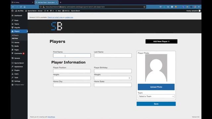The height and width of the screenshot is (119, 212).
Task: Click the browser back arrow
Action: coord(13,7)
